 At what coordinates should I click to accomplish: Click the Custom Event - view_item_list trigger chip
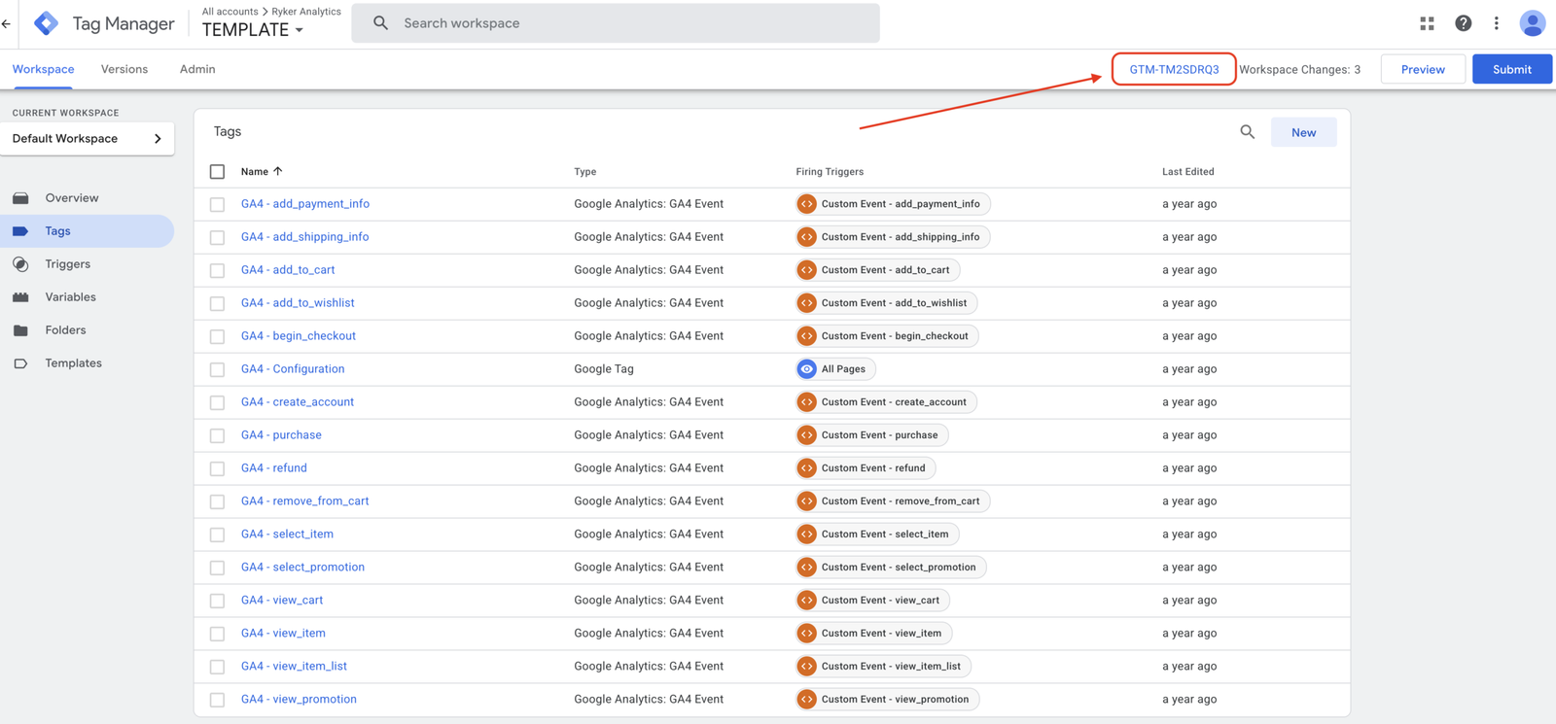pos(883,667)
